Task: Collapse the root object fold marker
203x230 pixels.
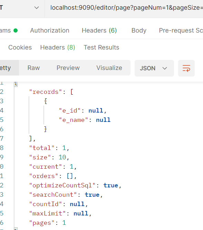Action: [16, 84]
